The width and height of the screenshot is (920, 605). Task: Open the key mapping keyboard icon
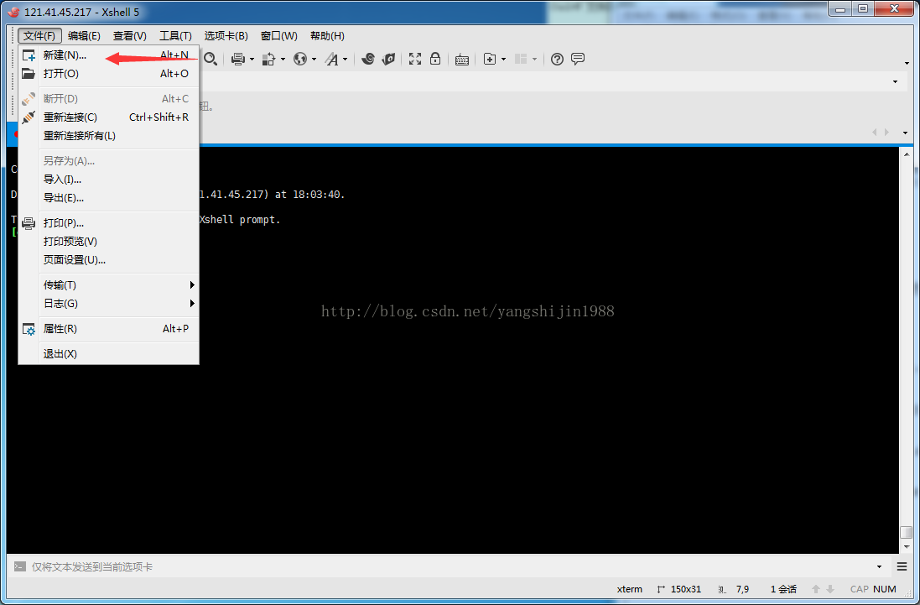[462, 60]
